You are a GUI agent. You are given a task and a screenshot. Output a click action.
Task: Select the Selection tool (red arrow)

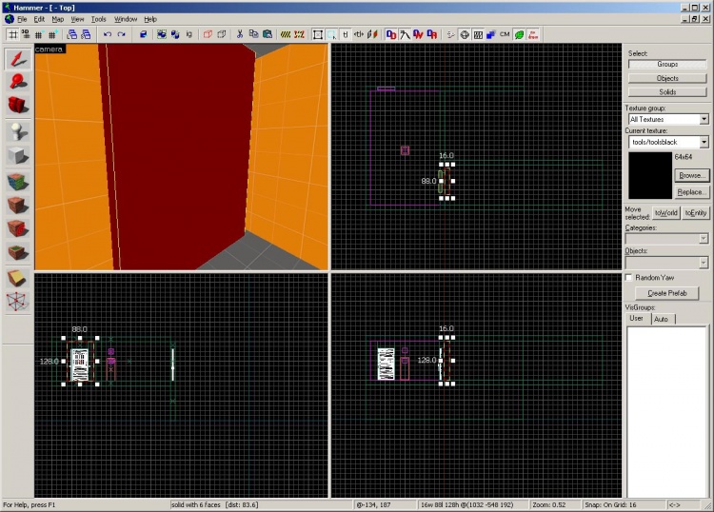17,59
